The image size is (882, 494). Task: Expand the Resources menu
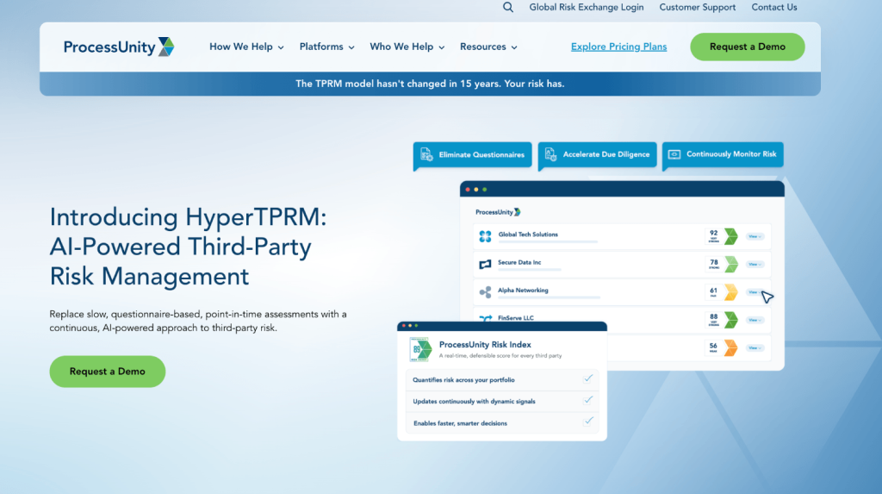pyautogui.click(x=488, y=47)
